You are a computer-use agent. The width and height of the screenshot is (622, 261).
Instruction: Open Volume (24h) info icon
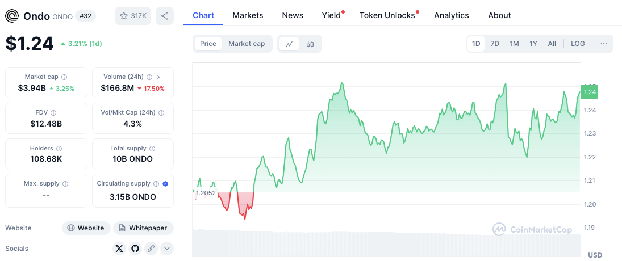[149, 77]
